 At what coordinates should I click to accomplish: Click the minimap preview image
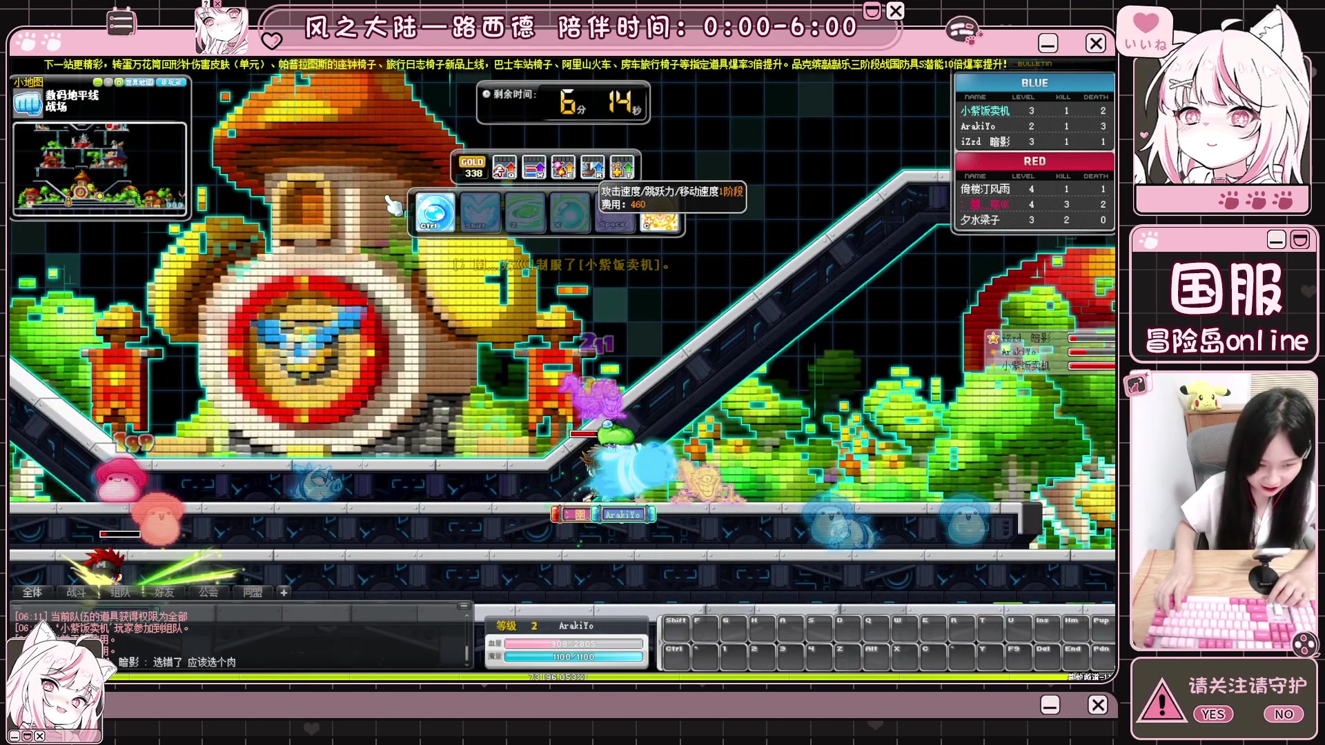(x=100, y=168)
